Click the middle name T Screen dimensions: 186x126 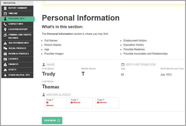click(83, 74)
